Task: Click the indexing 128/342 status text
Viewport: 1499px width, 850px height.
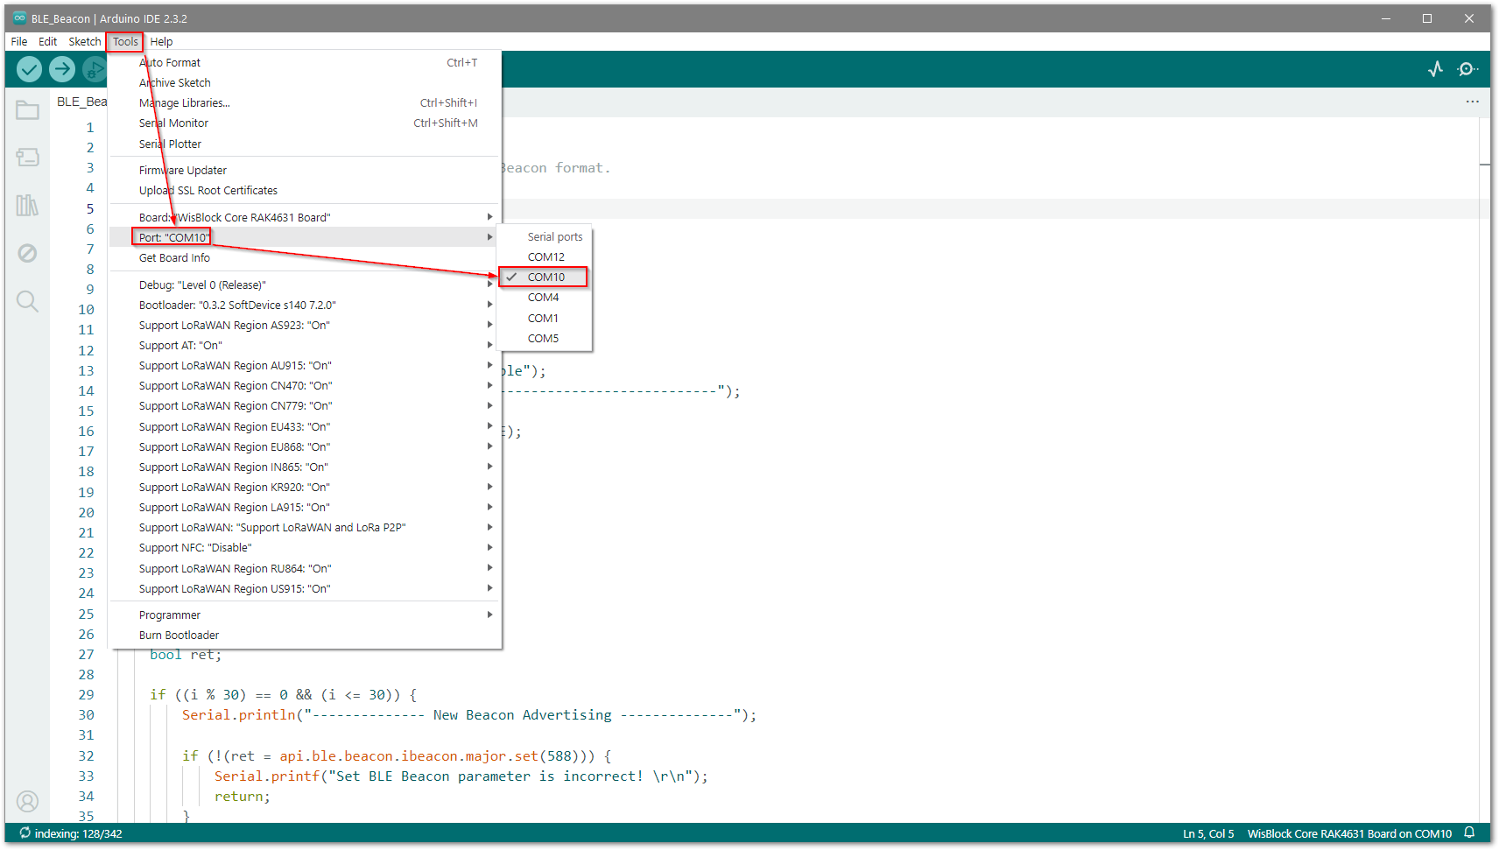Action: pyautogui.click(x=79, y=833)
